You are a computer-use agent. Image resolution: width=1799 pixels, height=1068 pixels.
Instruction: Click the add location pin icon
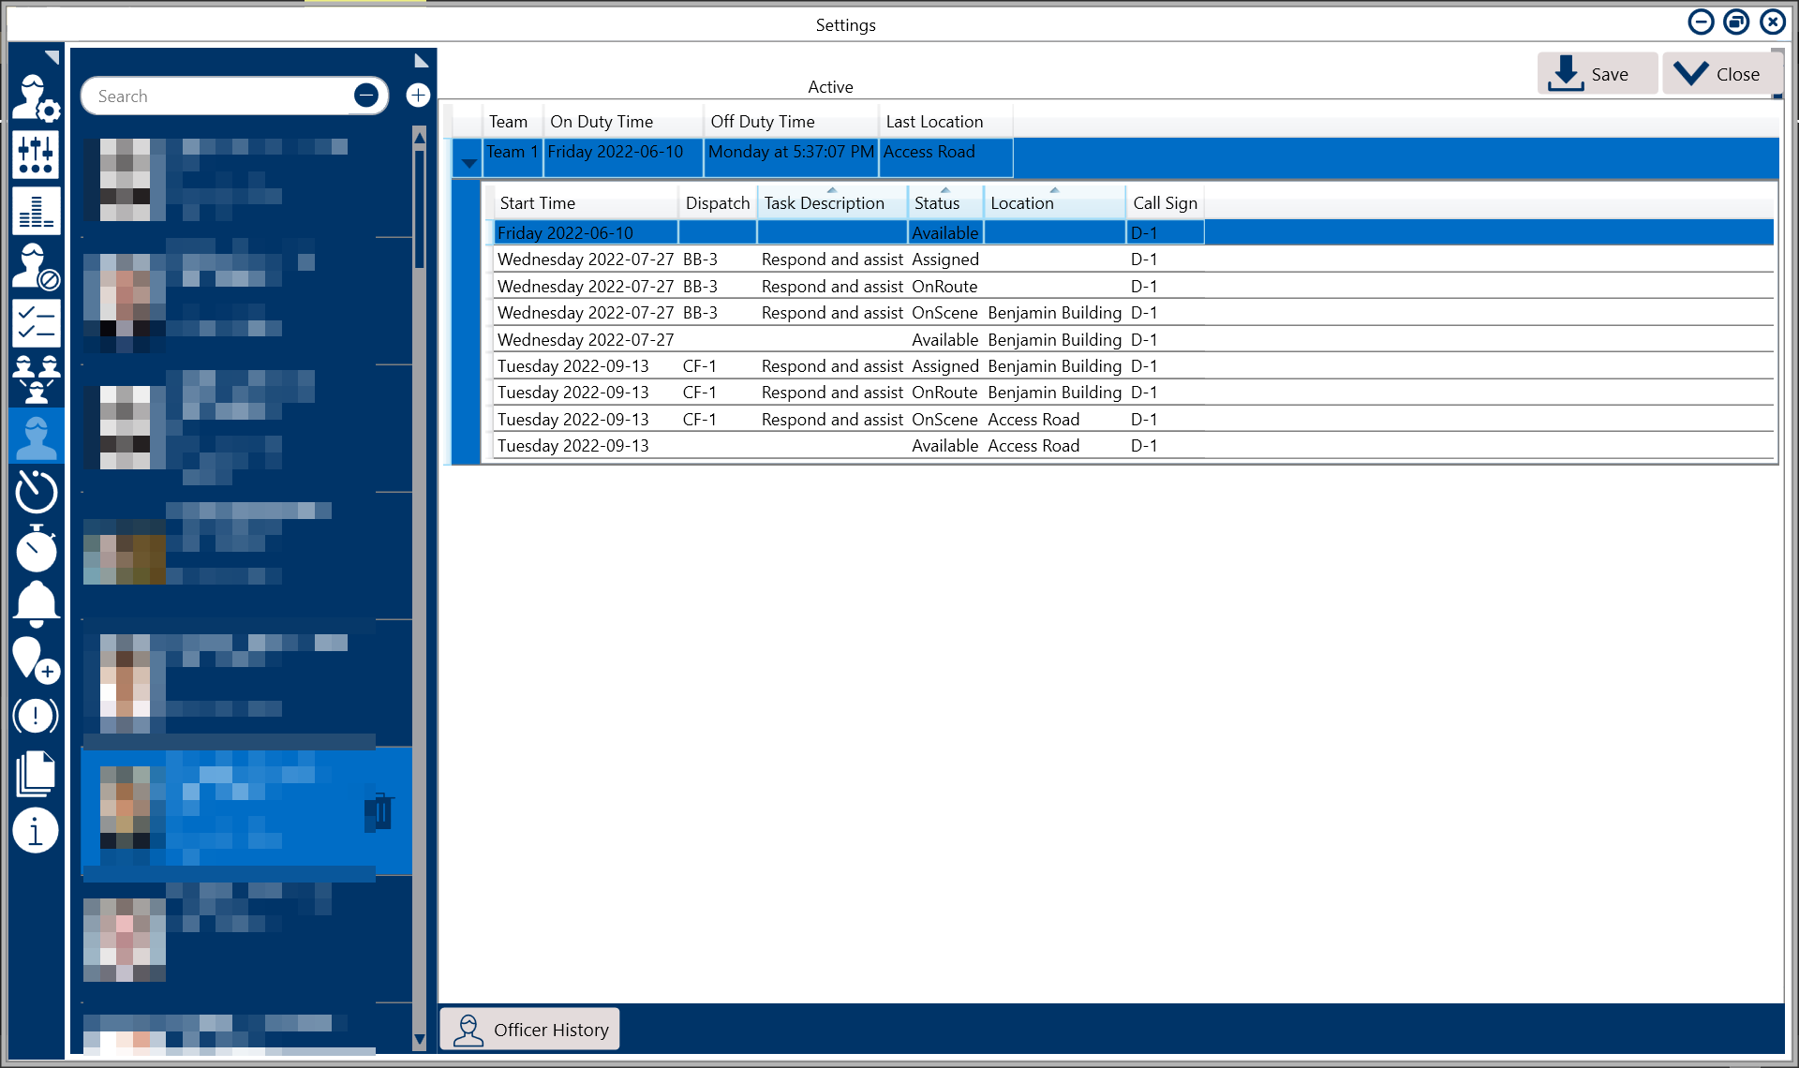(36, 660)
